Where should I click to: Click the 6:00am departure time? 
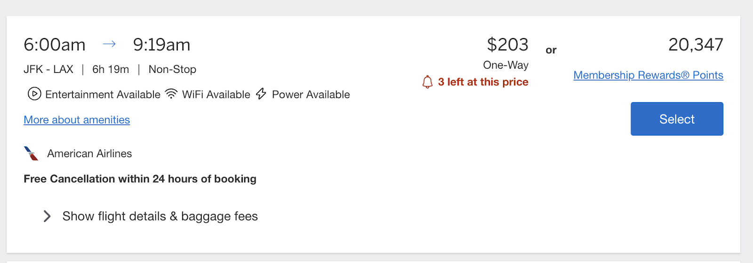[x=55, y=45]
